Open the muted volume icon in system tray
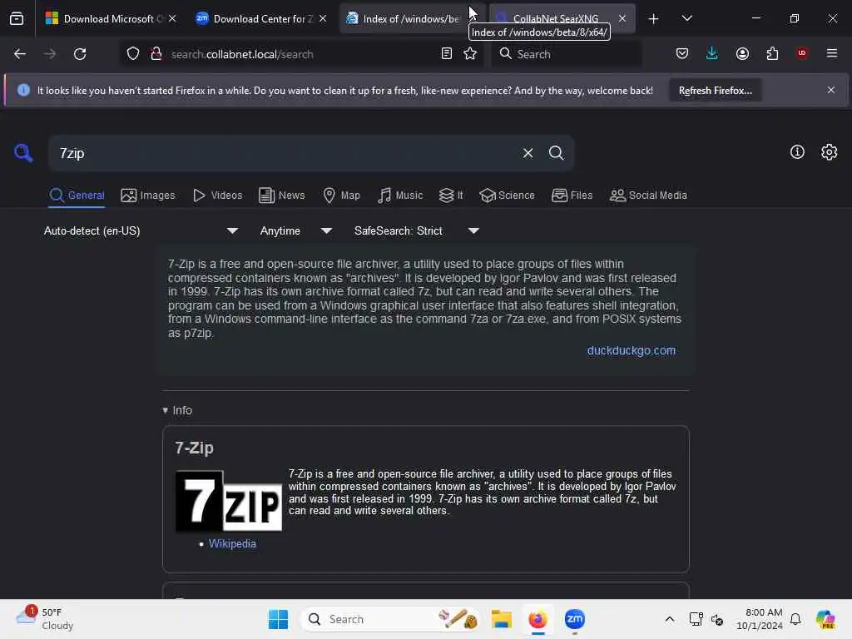852x639 pixels. pyautogui.click(x=716, y=619)
